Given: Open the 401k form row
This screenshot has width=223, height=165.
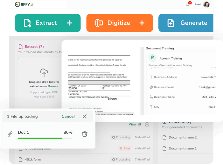Looking at the screenshot, I should (84, 160).
